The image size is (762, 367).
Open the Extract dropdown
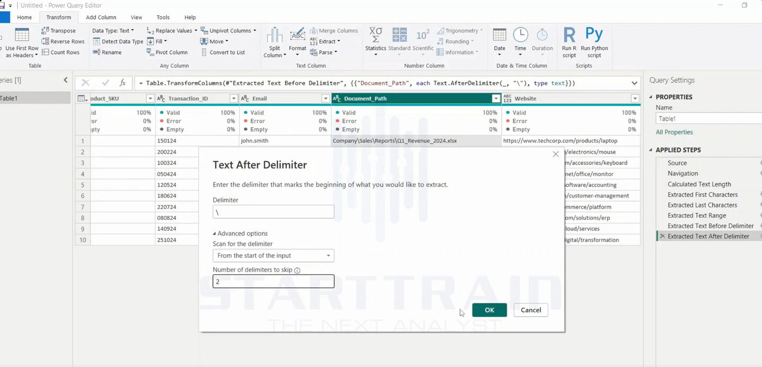pos(325,41)
